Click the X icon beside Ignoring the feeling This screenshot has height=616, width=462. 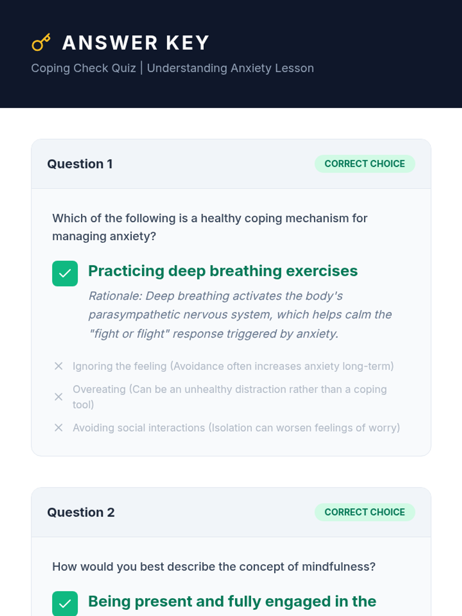59,366
